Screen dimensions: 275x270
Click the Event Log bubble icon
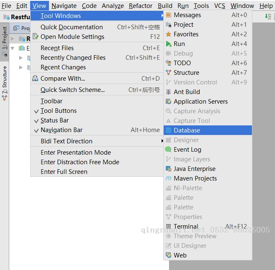168,149
